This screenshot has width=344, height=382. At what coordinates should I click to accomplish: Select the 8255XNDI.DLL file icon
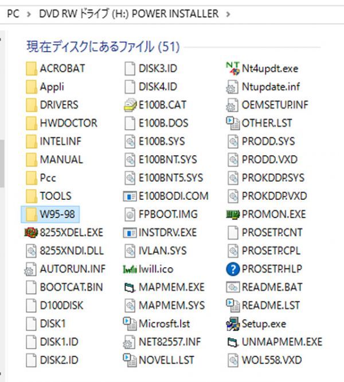pyautogui.click(x=32, y=251)
